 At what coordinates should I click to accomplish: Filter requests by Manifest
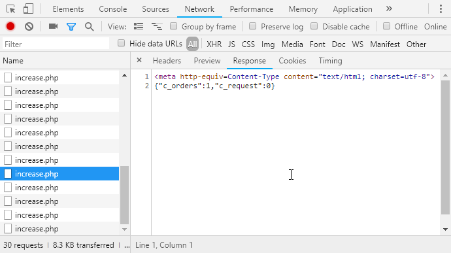(x=385, y=44)
